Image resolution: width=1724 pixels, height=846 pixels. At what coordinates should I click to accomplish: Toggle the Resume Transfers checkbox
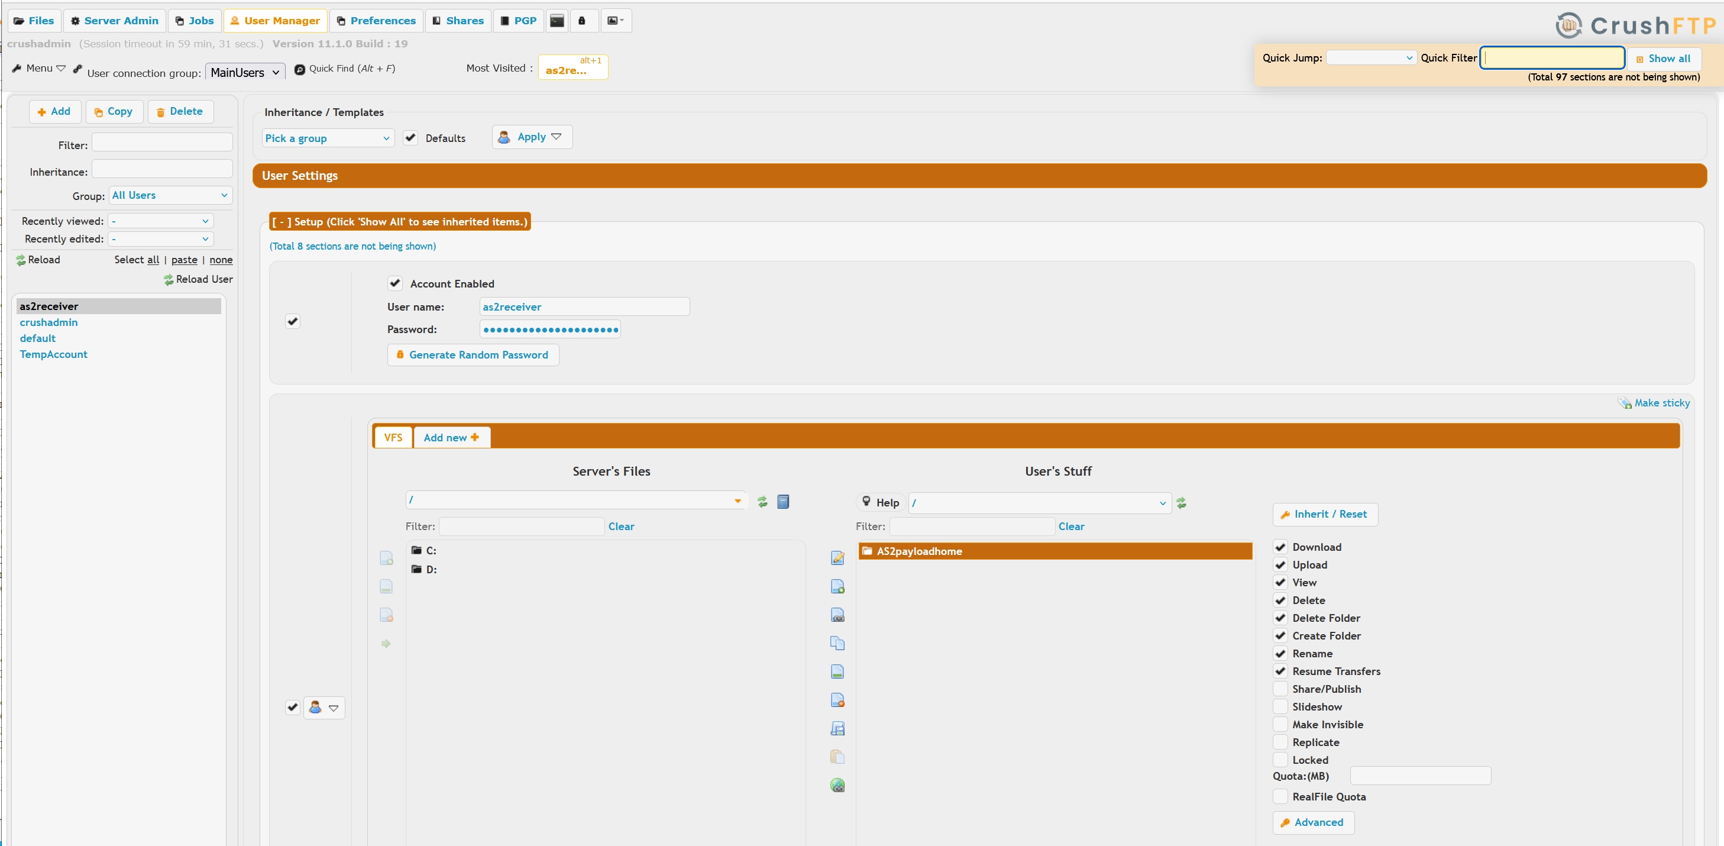1280,671
